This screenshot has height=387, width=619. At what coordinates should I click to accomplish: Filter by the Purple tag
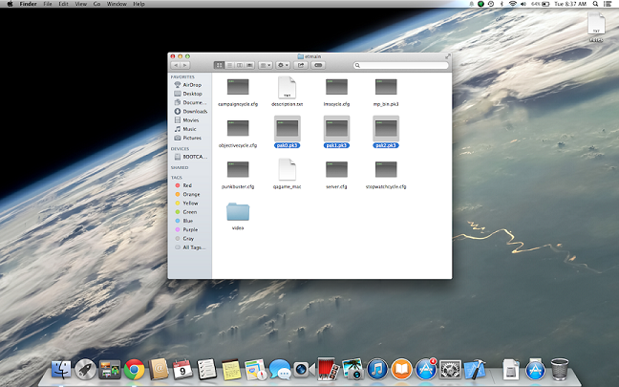coord(189,229)
